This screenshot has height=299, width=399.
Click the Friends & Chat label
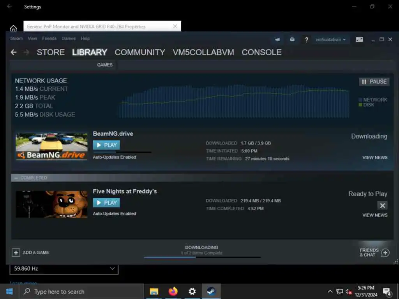369,253
